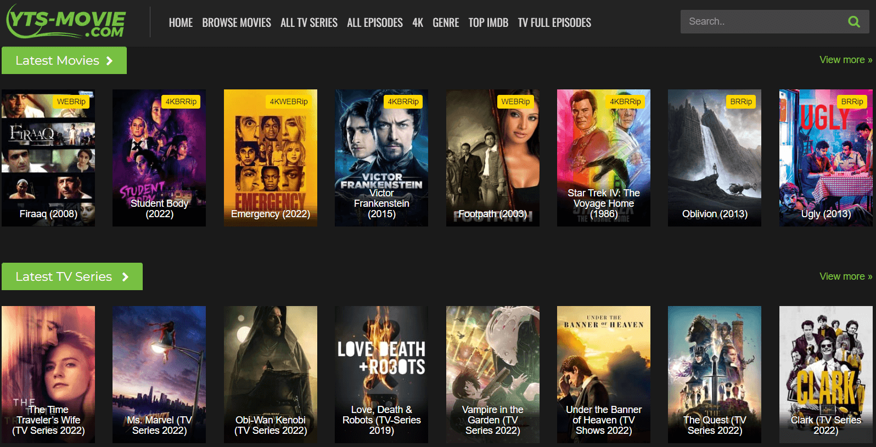Open Oblivion (2013) movie poster
Screen dimensions: 876x447
[x=715, y=158]
